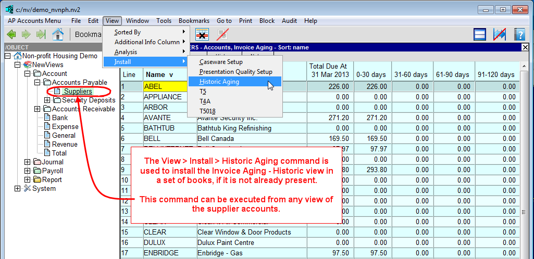The height and width of the screenshot is (259, 534).
Task: Open the Tools menu
Action: pyautogui.click(x=164, y=21)
